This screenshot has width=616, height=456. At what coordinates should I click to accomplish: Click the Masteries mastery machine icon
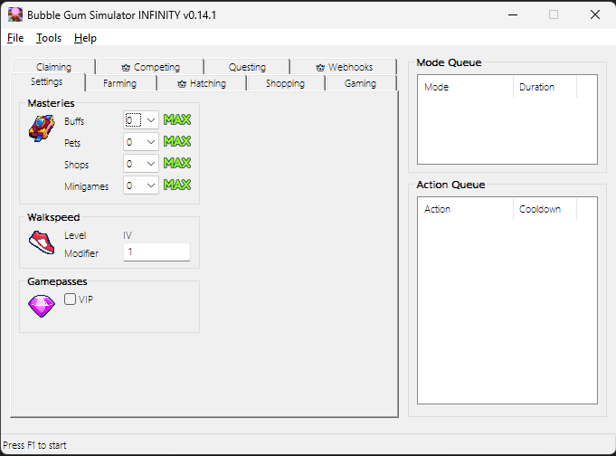[x=42, y=128]
